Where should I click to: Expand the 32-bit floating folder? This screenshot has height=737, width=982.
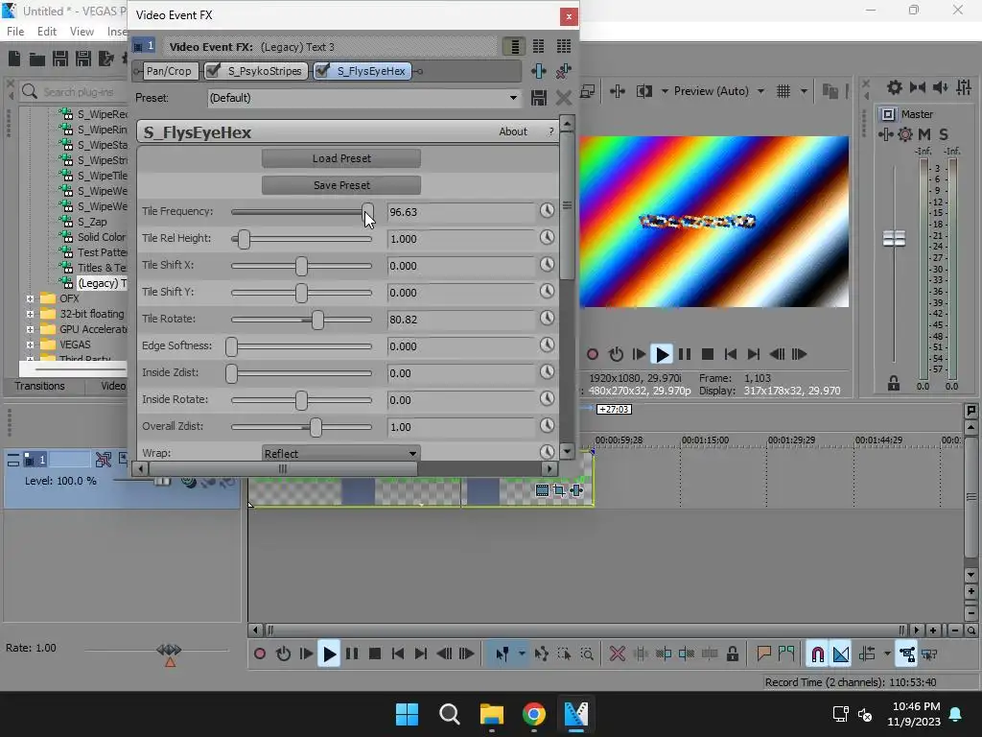[x=30, y=314]
